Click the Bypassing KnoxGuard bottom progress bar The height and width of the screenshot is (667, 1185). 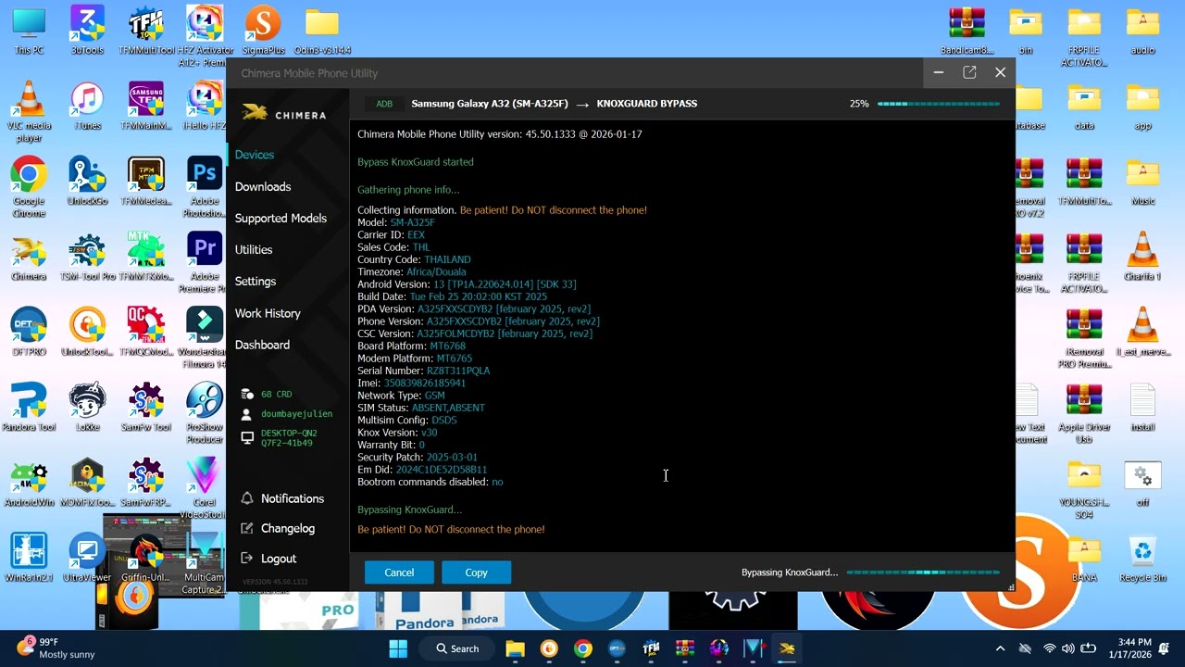[923, 573]
